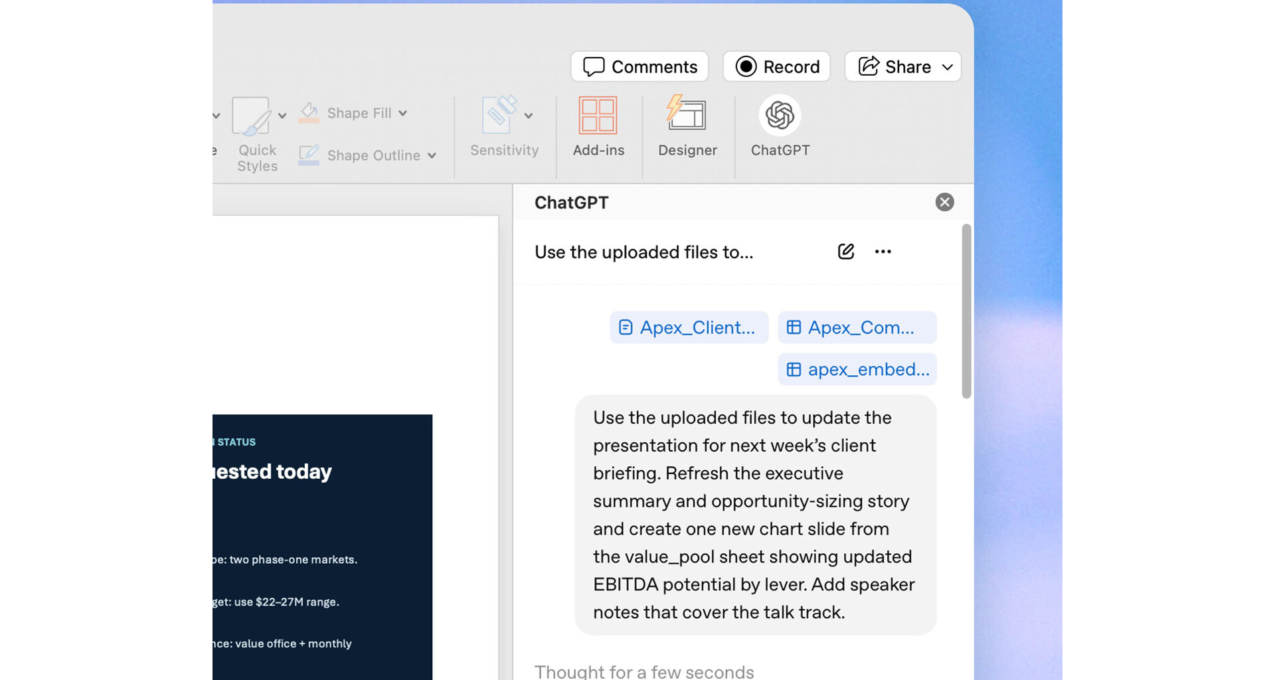
Task: Click the 'ChatGPT' panel title text
Action: coord(572,203)
